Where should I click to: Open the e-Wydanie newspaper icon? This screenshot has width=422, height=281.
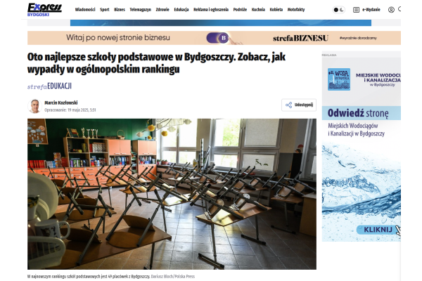pyautogui.click(x=356, y=10)
